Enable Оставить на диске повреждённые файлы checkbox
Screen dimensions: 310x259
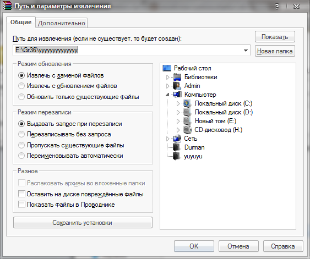(x=21, y=194)
